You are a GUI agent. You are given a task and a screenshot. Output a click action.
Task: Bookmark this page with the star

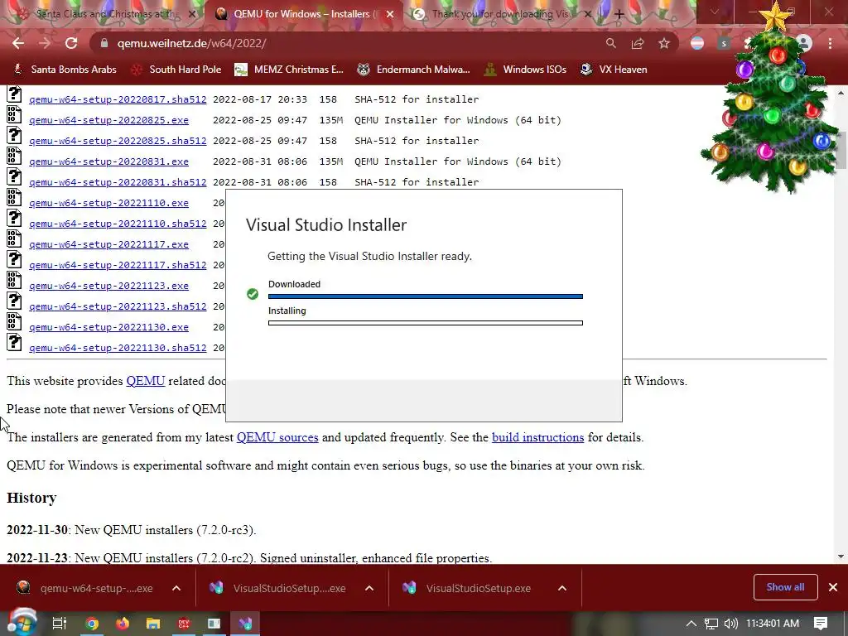pos(664,43)
